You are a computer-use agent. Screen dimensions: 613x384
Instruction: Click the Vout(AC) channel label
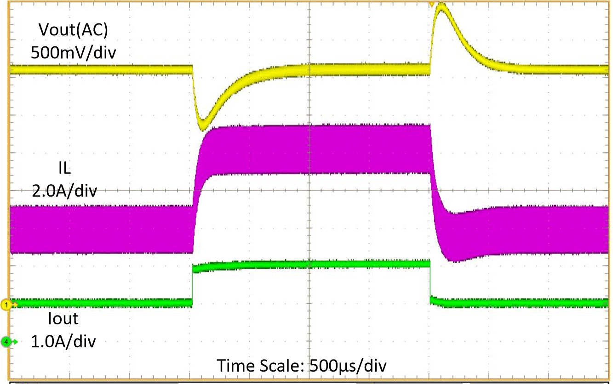click(x=74, y=32)
